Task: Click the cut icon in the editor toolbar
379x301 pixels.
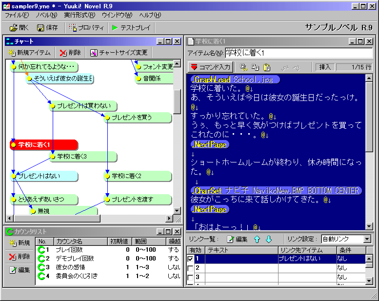Action: pos(243,67)
